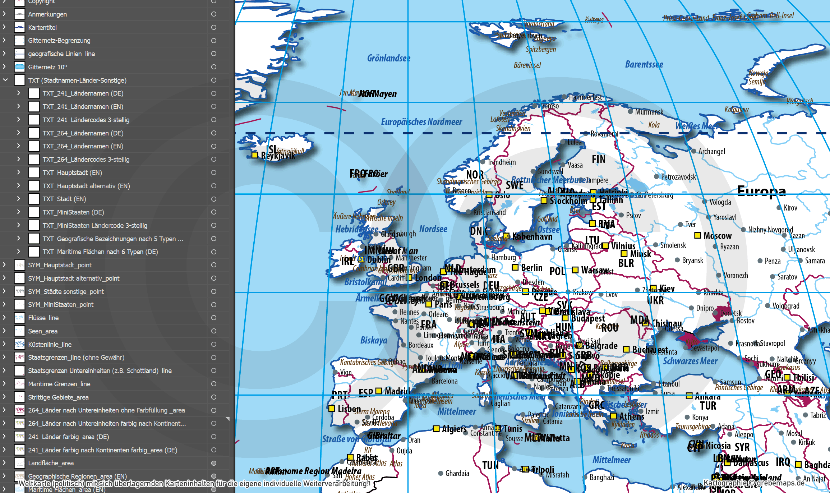Select the TXT_MiniStaaten (DE) sublayer
Viewport: 830px width, 493px height.
pyautogui.click(x=73, y=212)
